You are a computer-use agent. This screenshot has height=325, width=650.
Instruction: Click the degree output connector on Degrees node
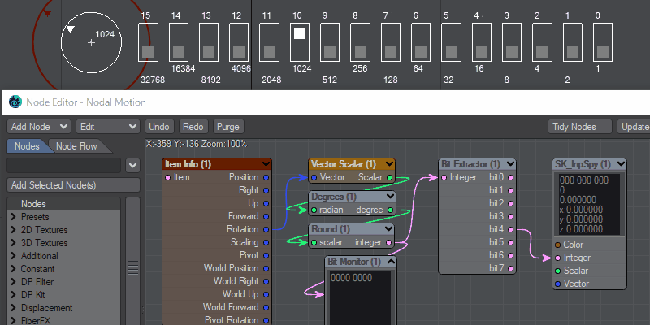click(389, 210)
